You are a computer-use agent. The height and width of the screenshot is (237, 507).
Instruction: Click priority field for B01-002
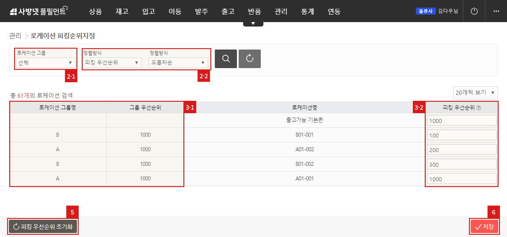click(462, 164)
